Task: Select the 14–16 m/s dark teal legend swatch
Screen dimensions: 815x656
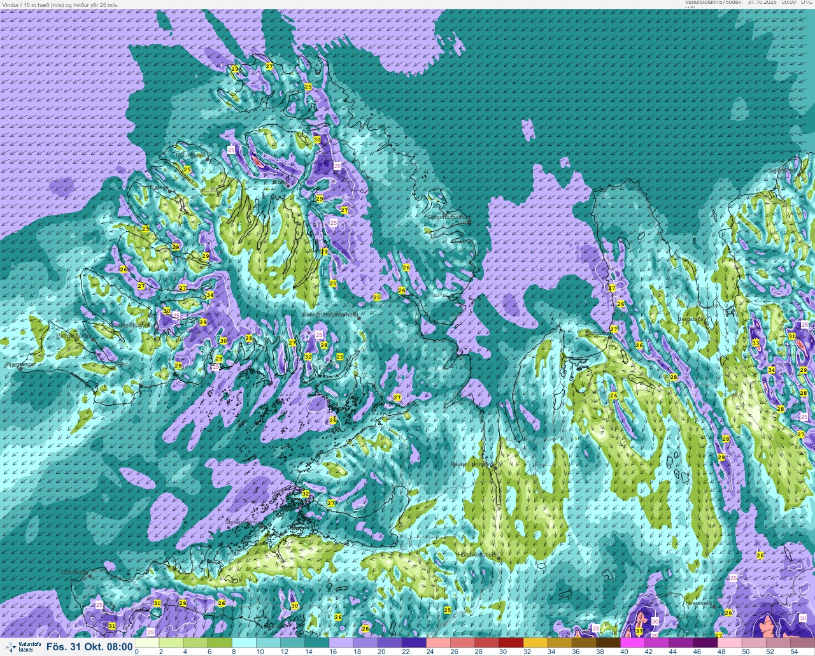Action: coord(318,643)
